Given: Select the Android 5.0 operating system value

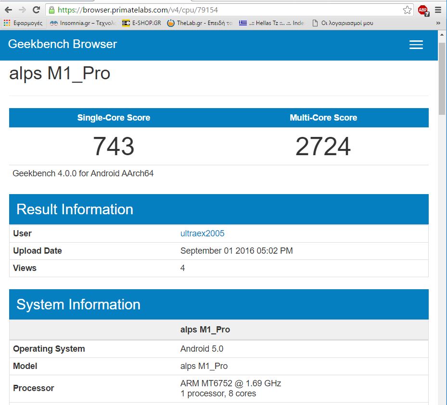Looking at the screenshot, I should [202, 349].
